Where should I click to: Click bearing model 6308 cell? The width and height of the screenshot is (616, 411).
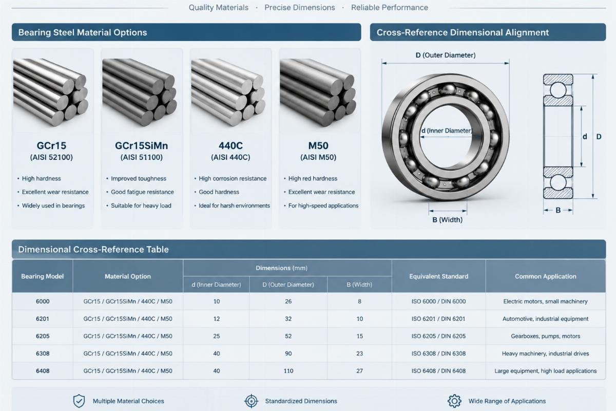[x=43, y=354]
